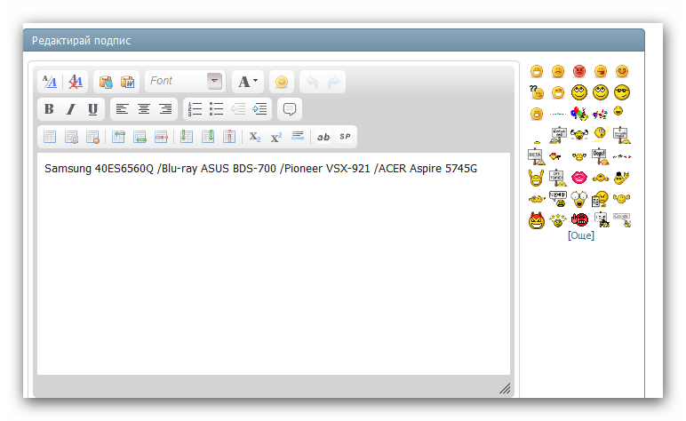Click the Remove Formatting icon
686x421 pixels.
pos(76,82)
